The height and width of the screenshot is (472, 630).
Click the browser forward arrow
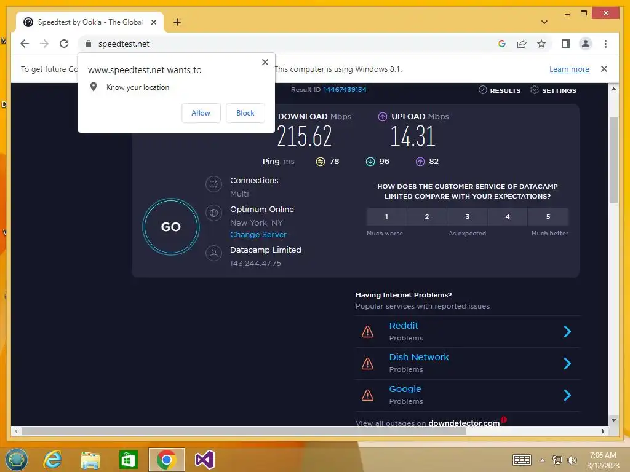(44, 44)
